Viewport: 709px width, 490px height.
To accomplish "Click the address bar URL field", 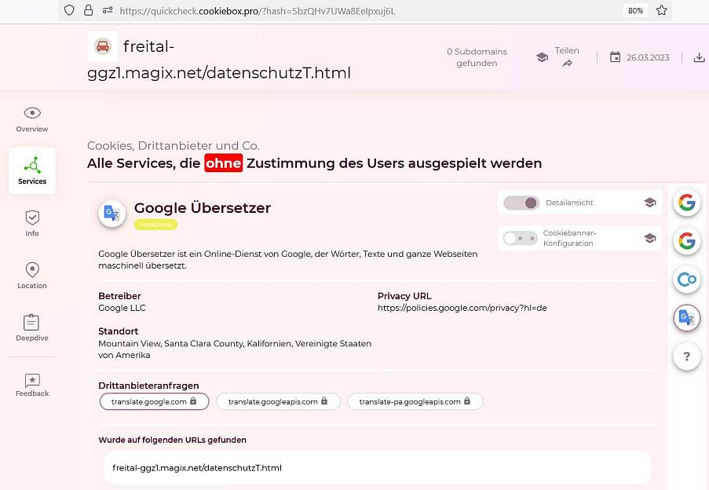I will point(257,11).
